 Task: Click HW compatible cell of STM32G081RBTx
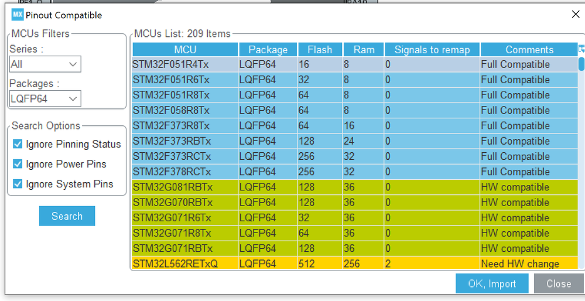coord(529,187)
